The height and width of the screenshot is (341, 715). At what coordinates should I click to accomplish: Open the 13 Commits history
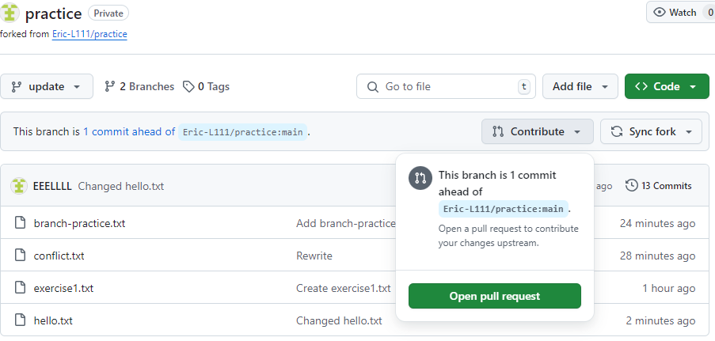pyautogui.click(x=659, y=186)
